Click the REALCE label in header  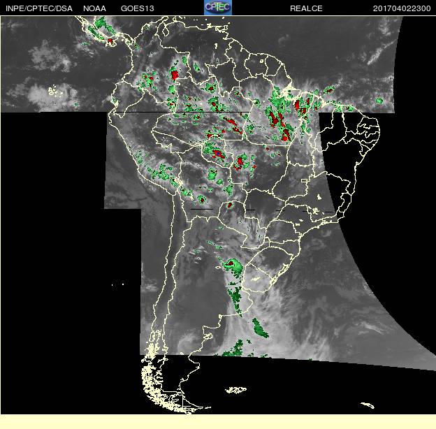coord(306,8)
